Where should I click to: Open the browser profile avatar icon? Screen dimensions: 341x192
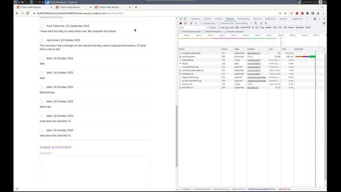point(318,13)
